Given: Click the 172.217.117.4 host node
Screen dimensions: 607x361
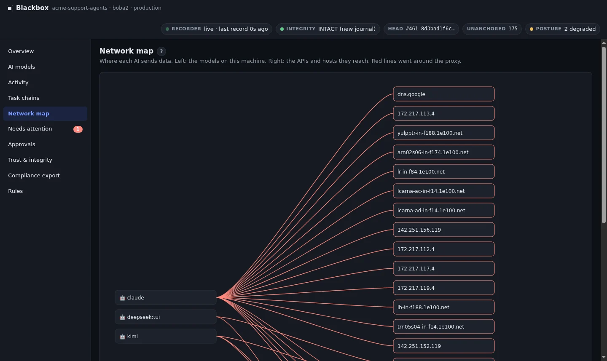Looking at the screenshot, I should (444, 269).
